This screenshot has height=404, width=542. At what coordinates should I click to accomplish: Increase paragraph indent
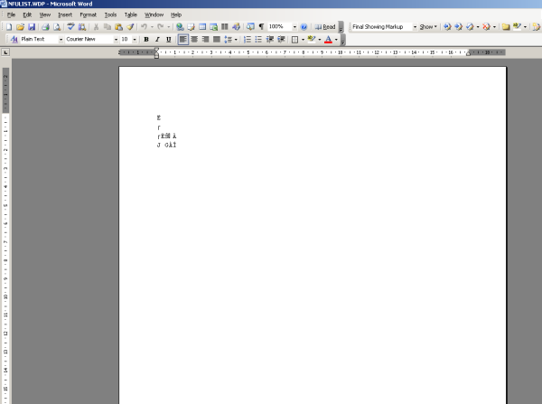click(x=281, y=40)
